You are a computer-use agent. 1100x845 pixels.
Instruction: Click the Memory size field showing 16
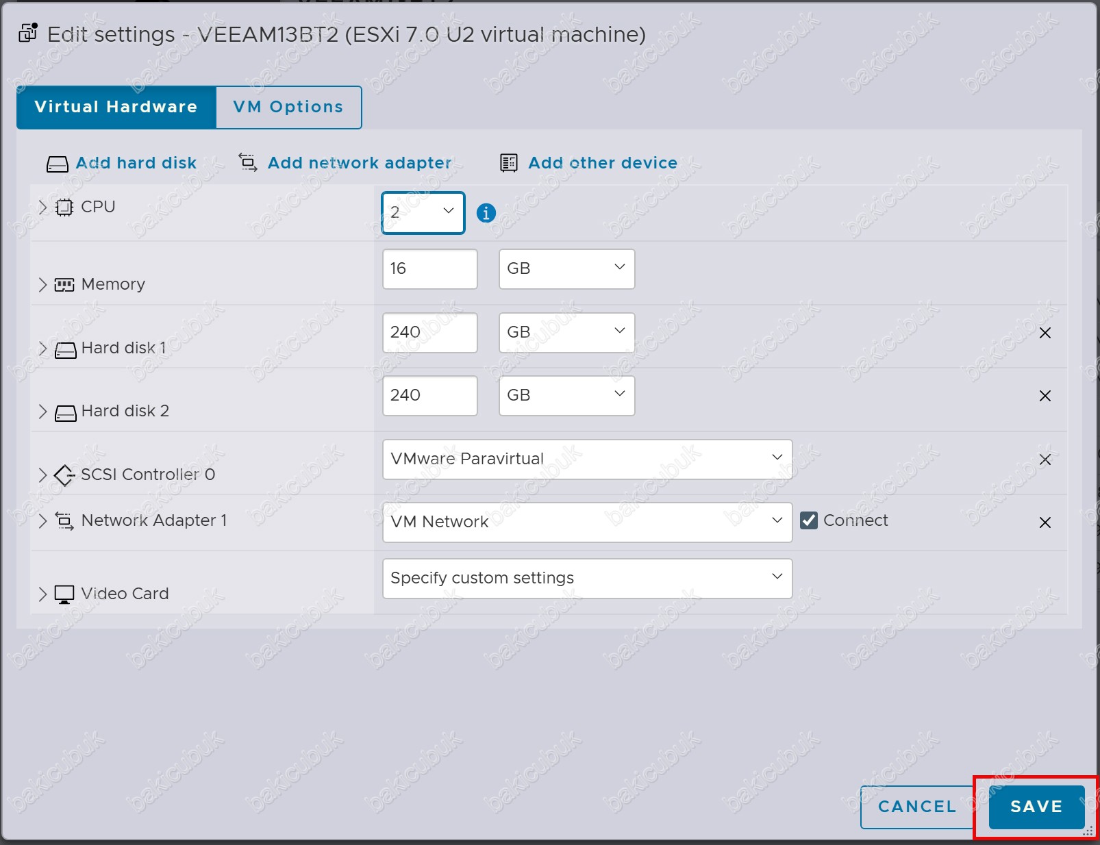point(430,269)
